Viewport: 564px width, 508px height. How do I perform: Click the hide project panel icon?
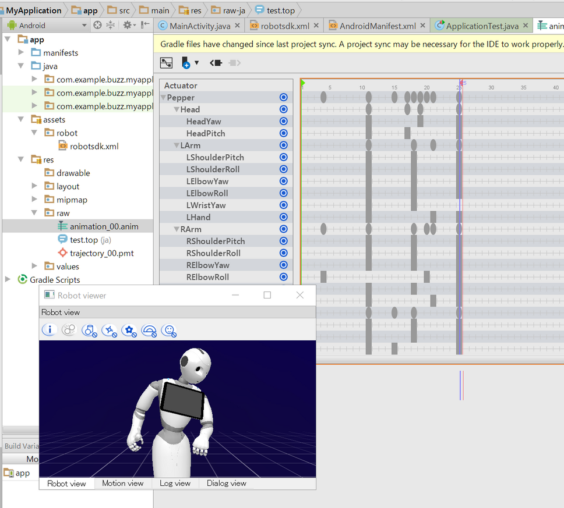pos(145,25)
